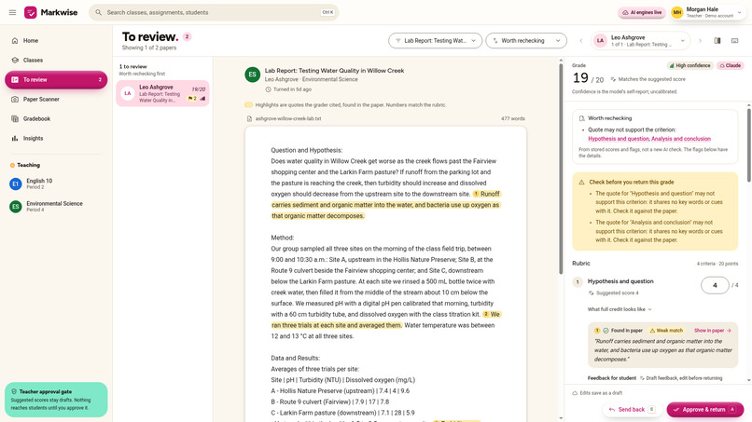
Task: Open the English 10 Period 2 class
Action: (x=56, y=184)
